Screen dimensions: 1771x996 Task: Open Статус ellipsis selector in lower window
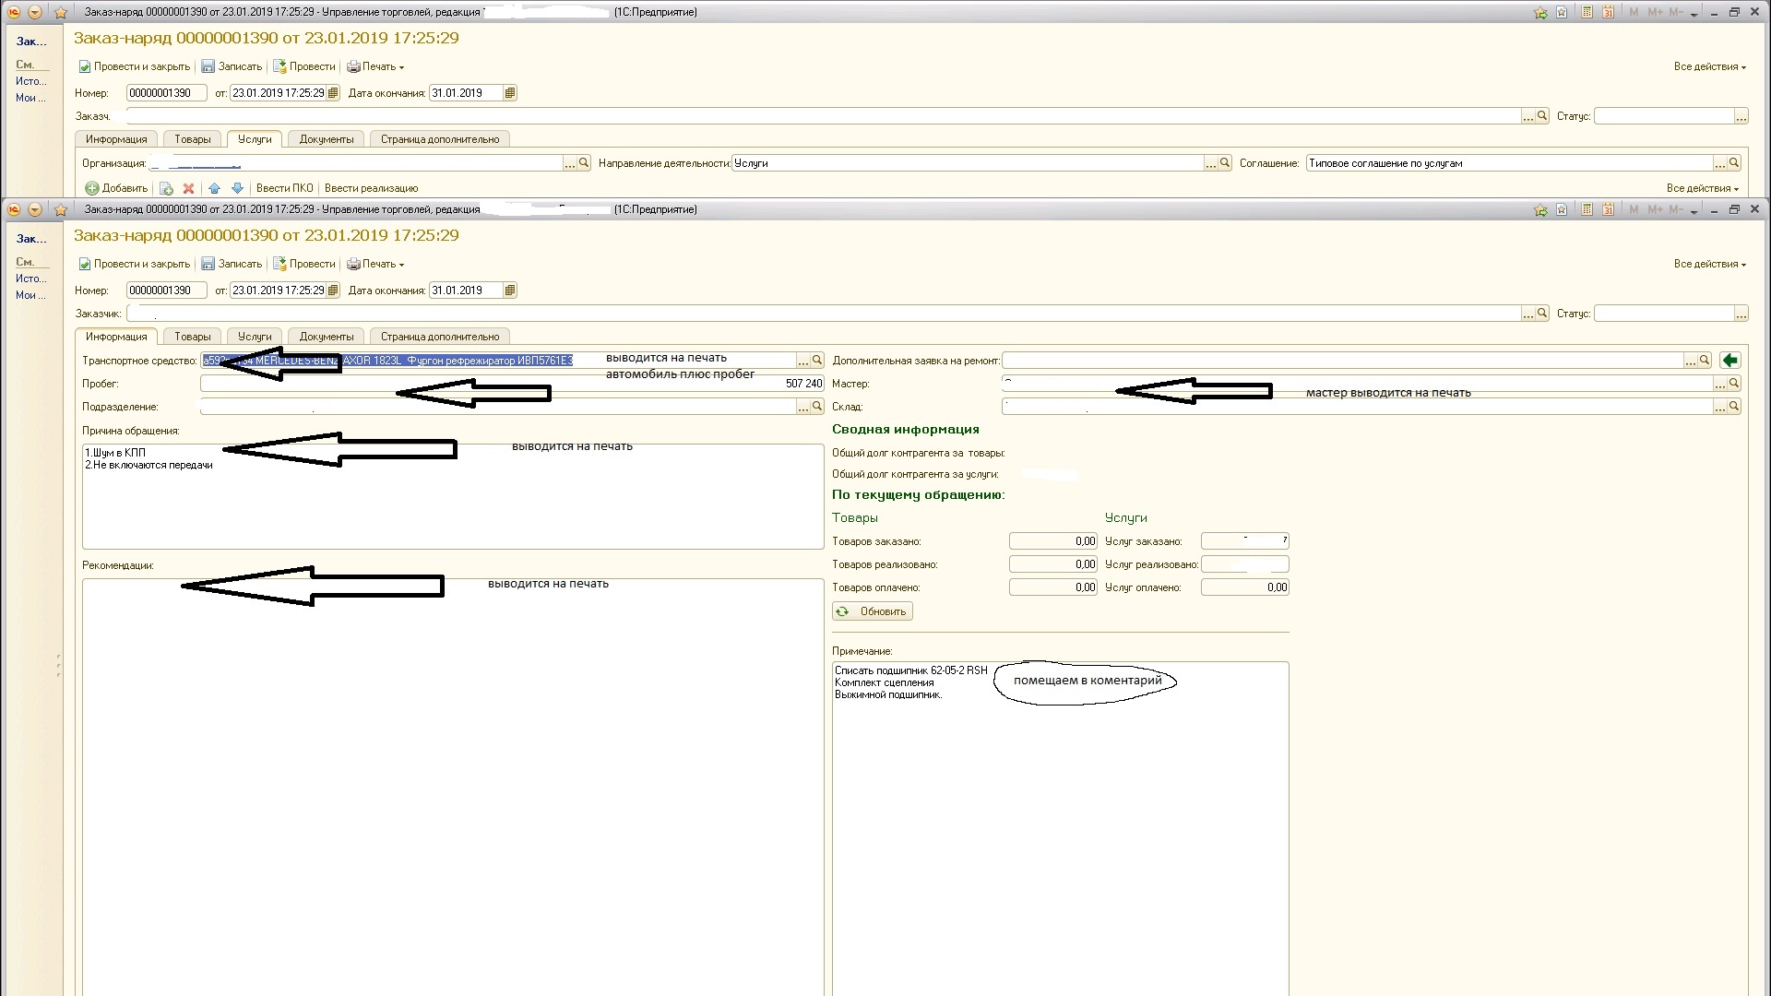pos(1741,314)
